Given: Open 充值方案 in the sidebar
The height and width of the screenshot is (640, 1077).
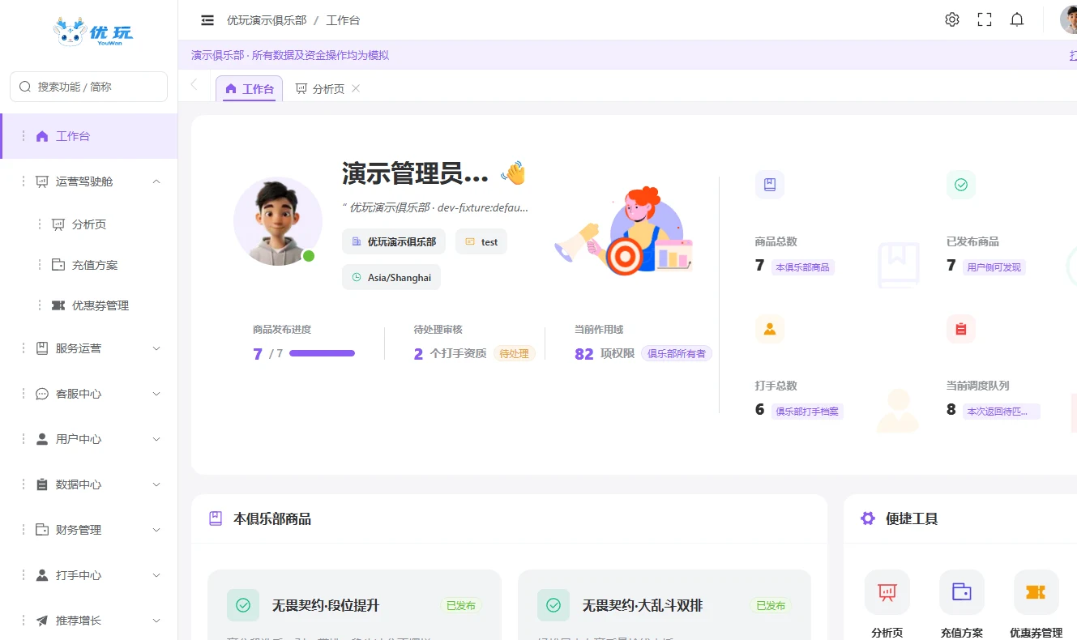Looking at the screenshot, I should (x=89, y=265).
